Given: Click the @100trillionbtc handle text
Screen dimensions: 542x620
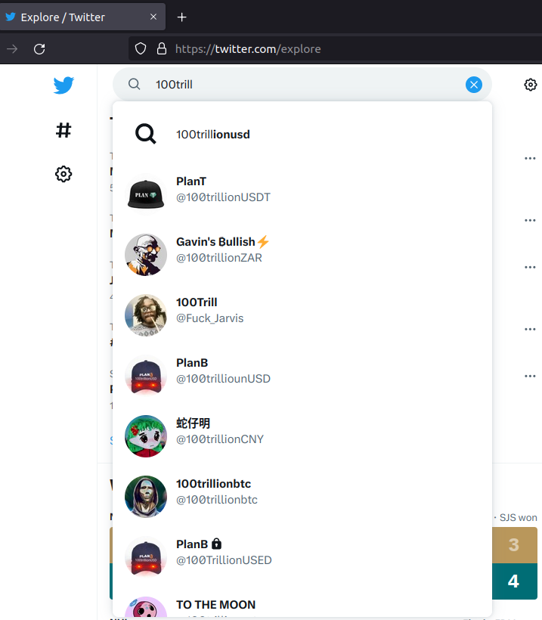Looking at the screenshot, I should coord(217,500).
